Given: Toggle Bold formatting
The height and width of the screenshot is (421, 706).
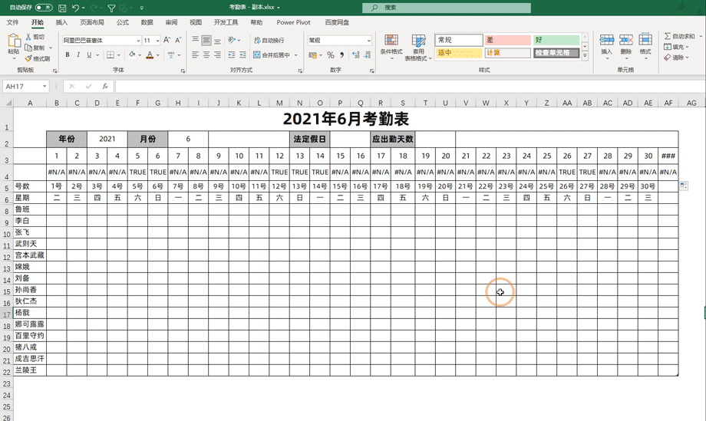Looking at the screenshot, I should point(68,55).
